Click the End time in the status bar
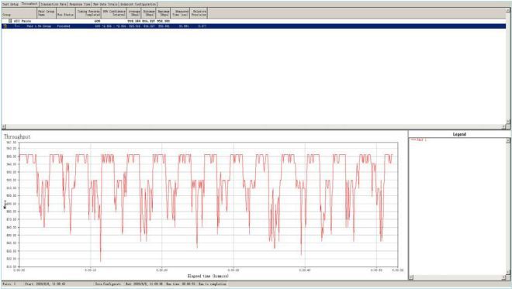Image resolution: width=512 pixels, height=289 pixels. [x=144, y=284]
